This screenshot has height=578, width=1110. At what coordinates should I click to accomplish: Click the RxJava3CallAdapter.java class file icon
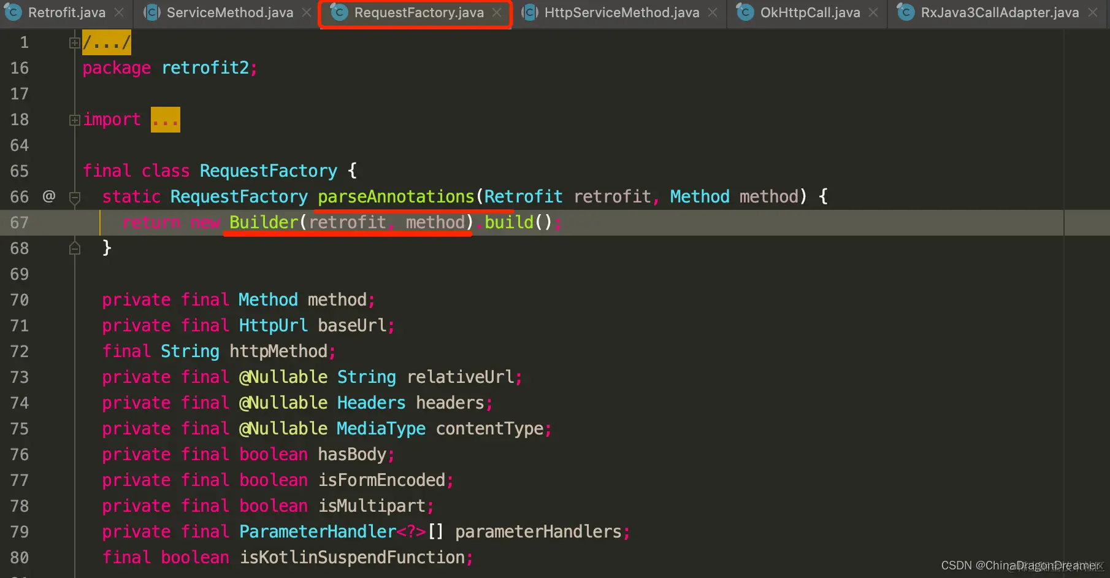906,12
